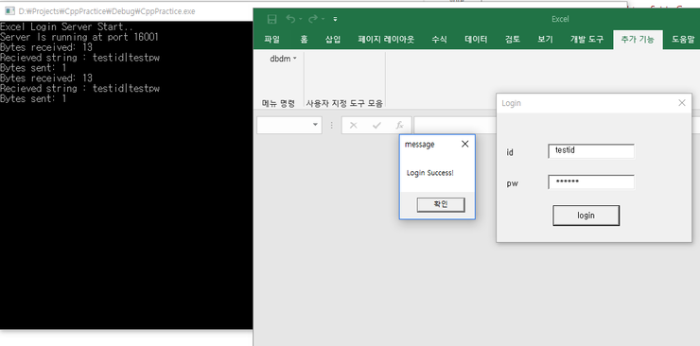Click the Insert Function fx icon
Viewport: 700px width, 346px height.
[x=399, y=126]
